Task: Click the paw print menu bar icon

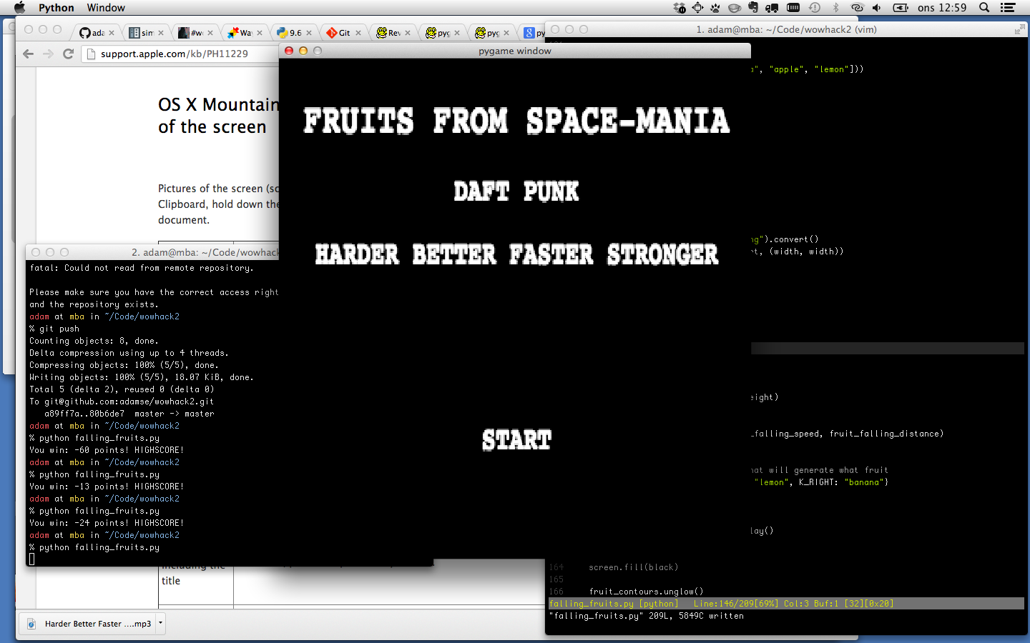Action: pyautogui.click(x=715, y=8)
